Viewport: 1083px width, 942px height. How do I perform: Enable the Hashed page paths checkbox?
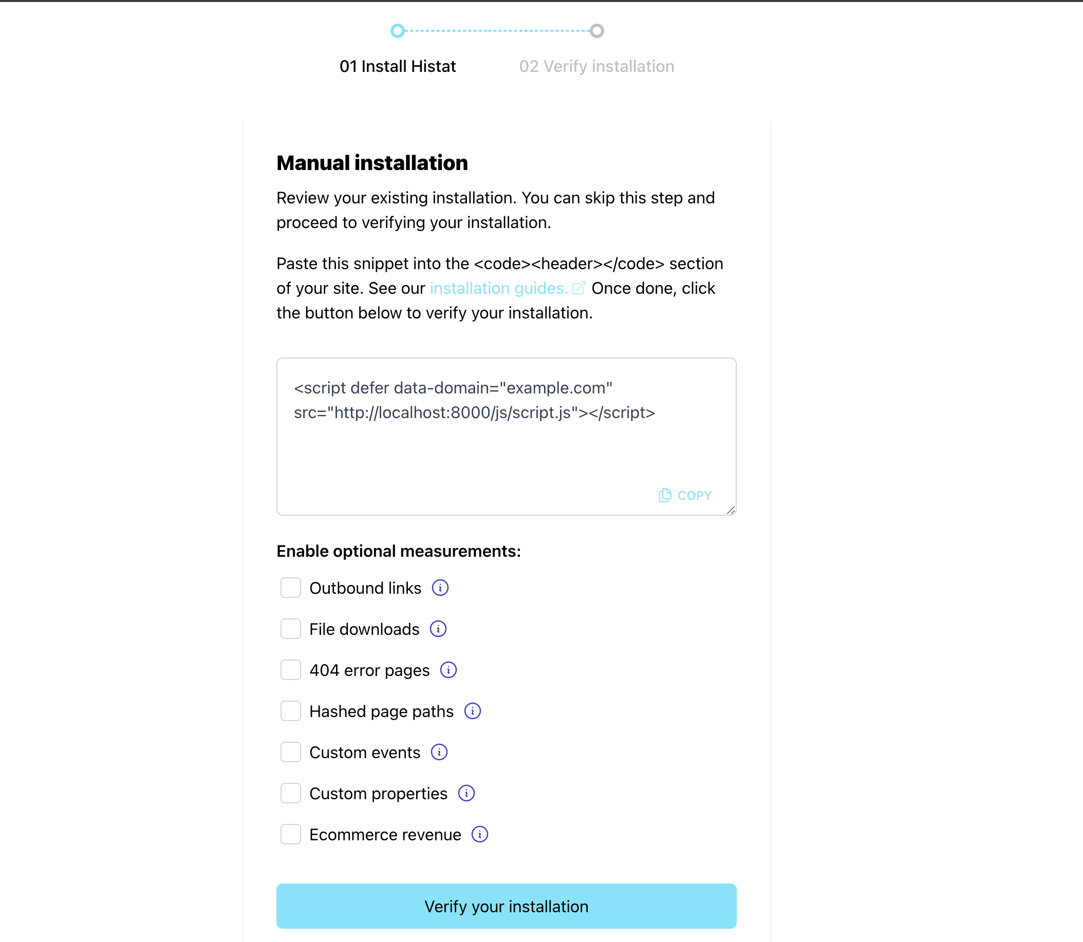tap(290, 711)
